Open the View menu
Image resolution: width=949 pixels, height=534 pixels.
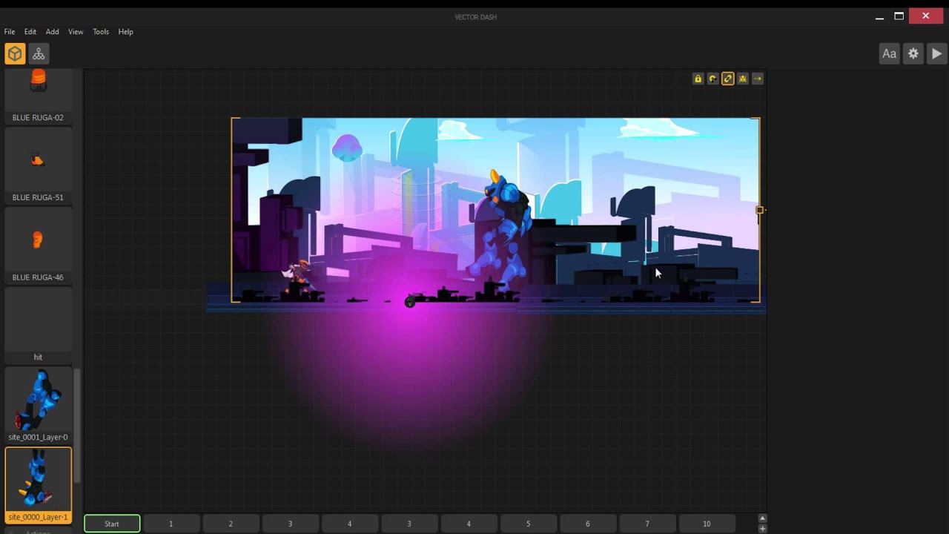tap(76, 32)
